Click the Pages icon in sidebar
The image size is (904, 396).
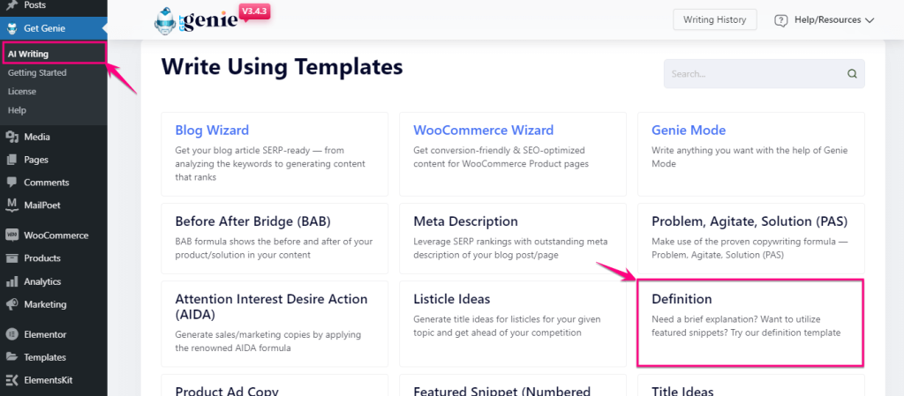(11, 160)
